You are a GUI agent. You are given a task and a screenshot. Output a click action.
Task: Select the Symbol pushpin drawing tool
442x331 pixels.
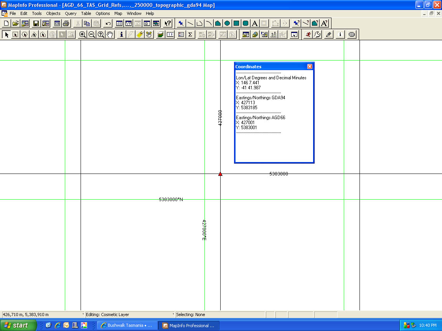coord(181,23)
